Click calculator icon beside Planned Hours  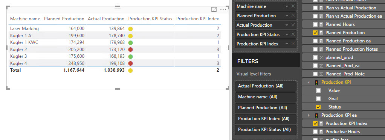click(x=321, y=24)
